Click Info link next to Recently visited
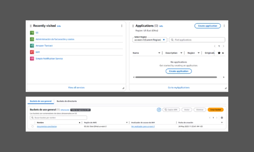 (x=59, y=26)
